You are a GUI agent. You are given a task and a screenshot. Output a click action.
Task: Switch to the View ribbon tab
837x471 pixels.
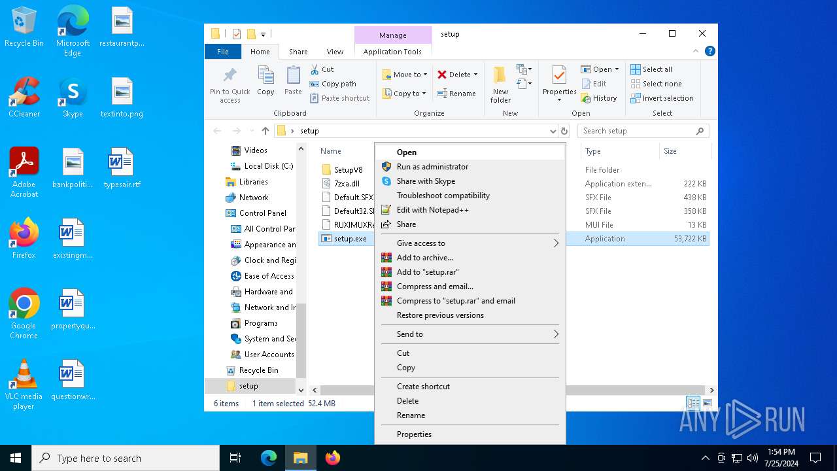pos(335,52)
